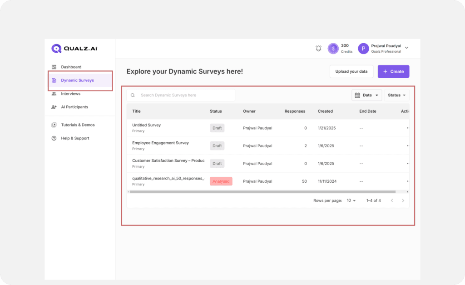This screenshot has height=285, width=465.
Task: Click the AI Participants icon in sidebar
Action: (54, 107)
